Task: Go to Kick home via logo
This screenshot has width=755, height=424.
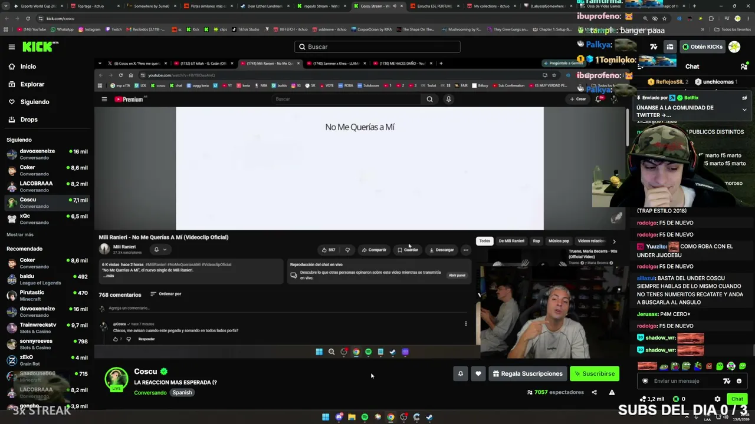Action: coord(40,47)
